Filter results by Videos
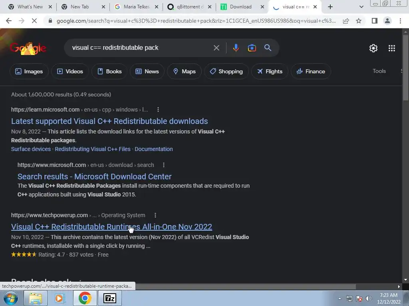Viewport: 409px width, 306px height. point(70,71)
